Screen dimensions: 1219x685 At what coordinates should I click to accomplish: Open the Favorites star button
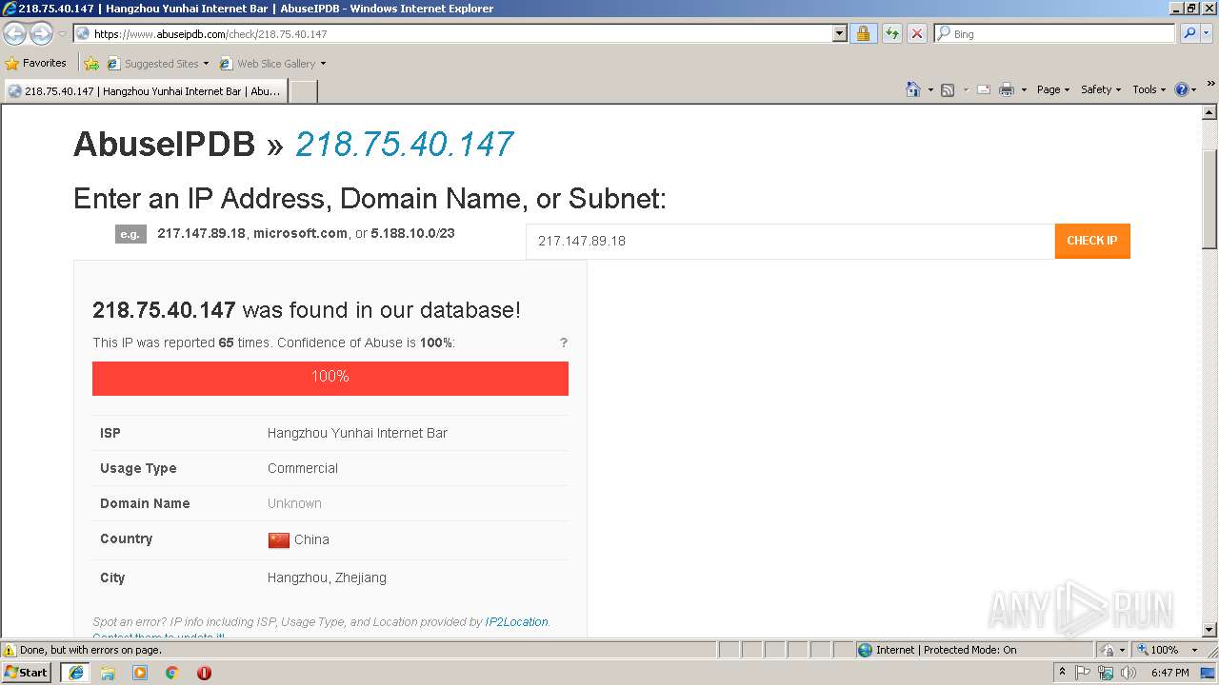tap(36, 63)
